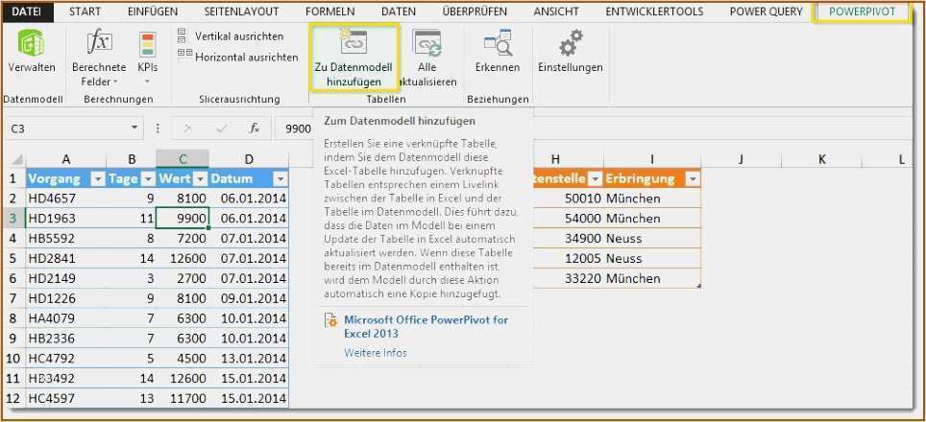This screenshot has height=422, width=926.
Task: Click the PowerPivot help icon in tooltip
Action: pos(330,321)
